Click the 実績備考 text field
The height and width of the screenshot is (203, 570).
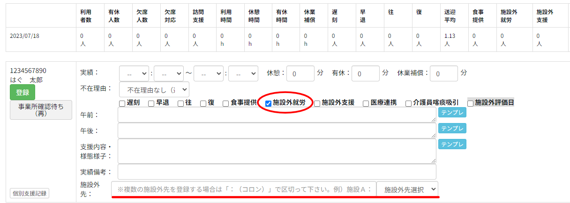[x=277, y=171]
